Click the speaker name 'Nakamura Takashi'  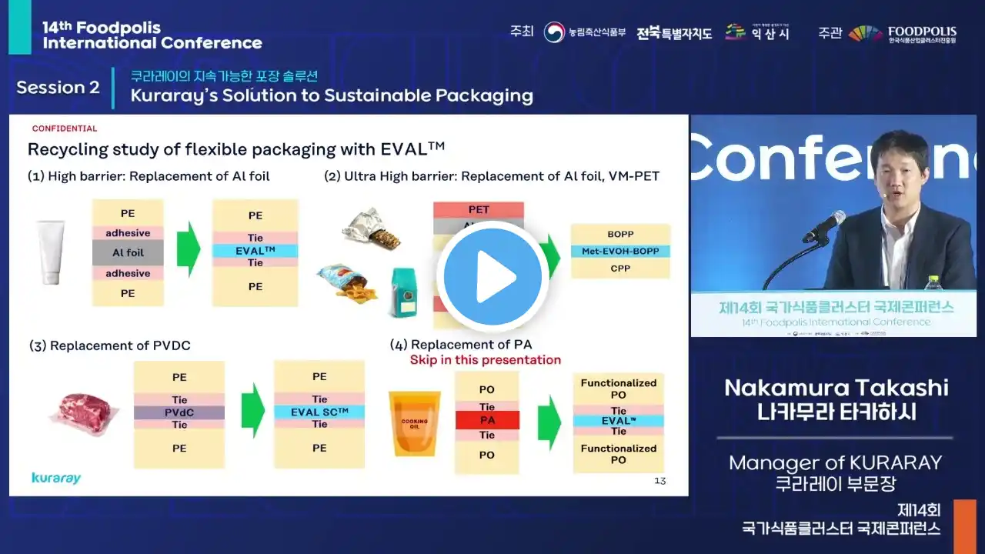click(836, 388)
